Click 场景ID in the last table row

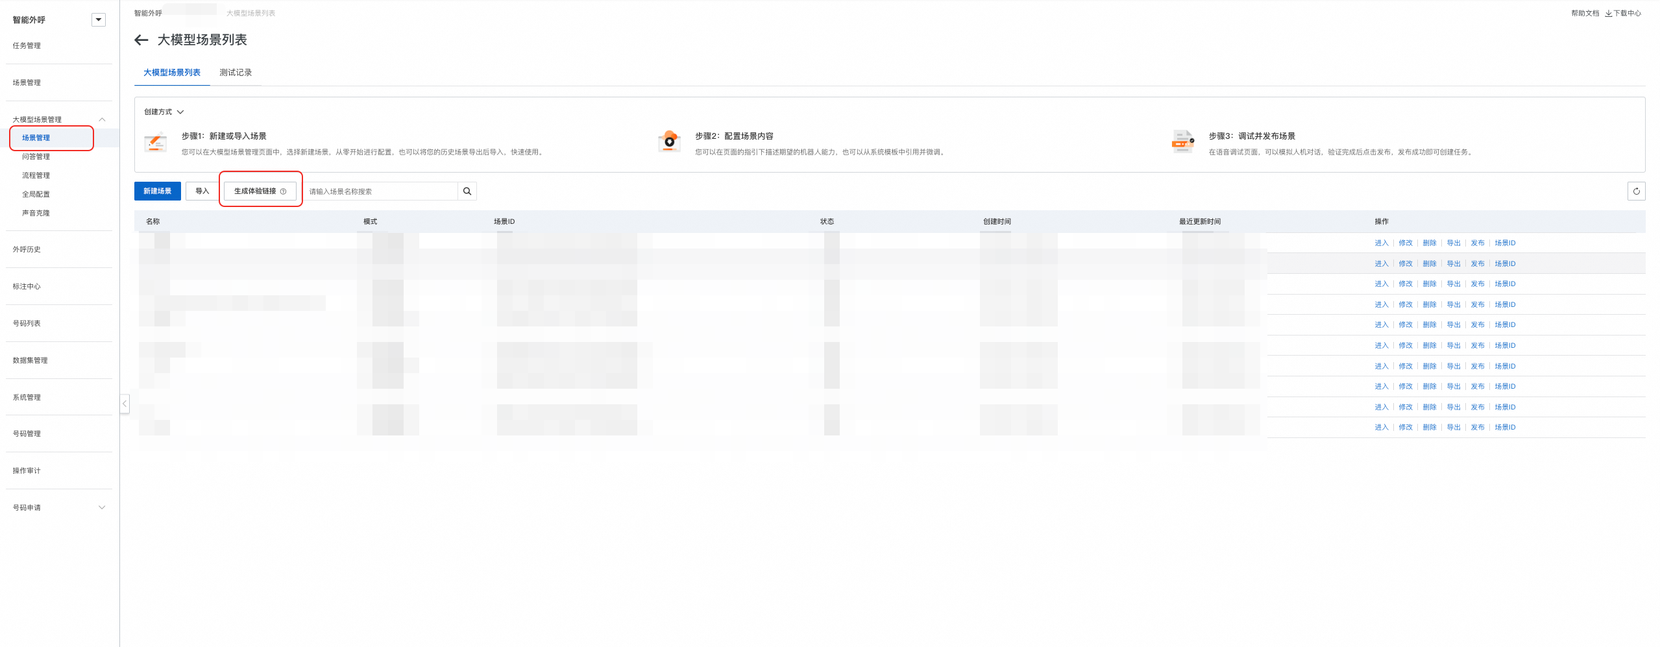tap(1505, 428)
